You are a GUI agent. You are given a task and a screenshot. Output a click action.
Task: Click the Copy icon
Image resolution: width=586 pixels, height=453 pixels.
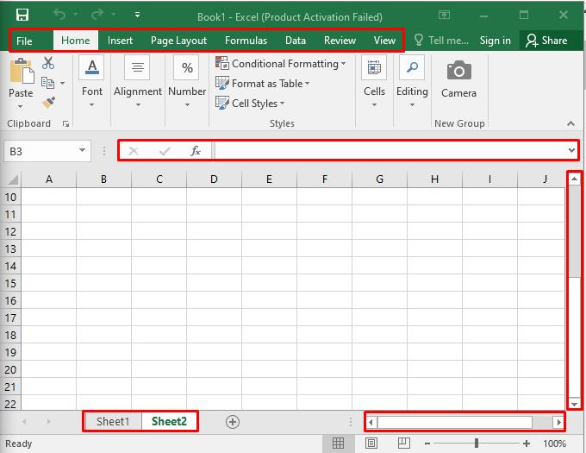point(47,83)
